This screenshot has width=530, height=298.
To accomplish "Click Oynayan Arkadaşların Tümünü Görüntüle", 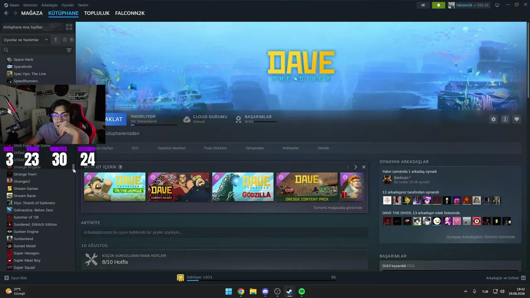I will coord(481,237).
